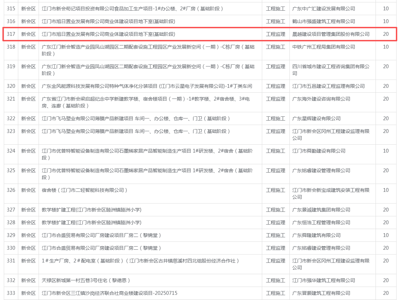The height and width of the screenshot is (300, 400).
Task: Click project 宿舍楼（江门市二轻智能科技有限公司）
Action: (x=85, y=190)
